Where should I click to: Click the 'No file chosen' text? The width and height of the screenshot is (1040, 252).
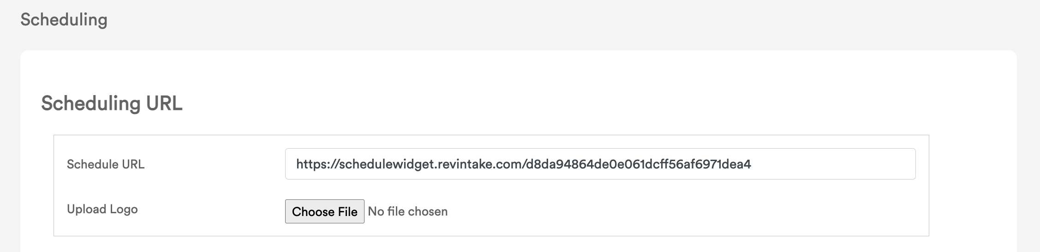click(407, 211)
